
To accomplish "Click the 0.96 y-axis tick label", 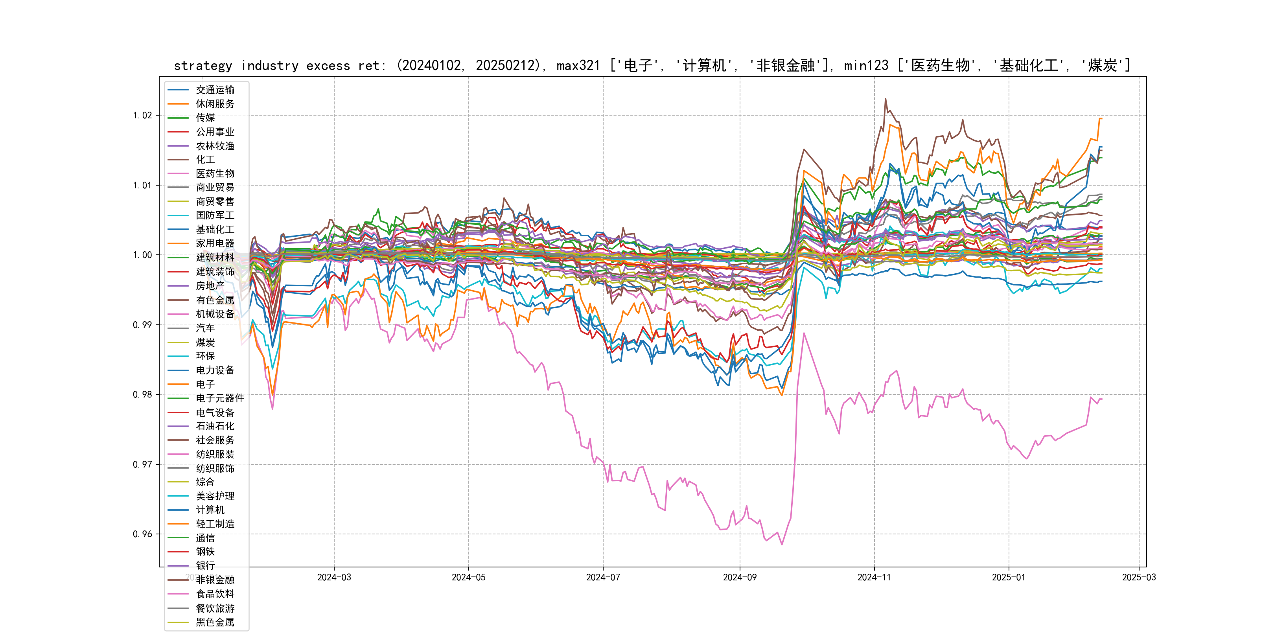I will tap(142, 534).
